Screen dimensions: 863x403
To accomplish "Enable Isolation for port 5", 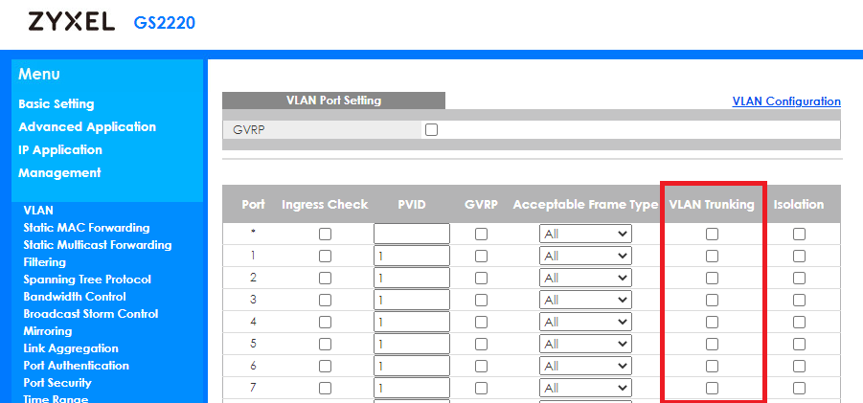I will (799, 345).
